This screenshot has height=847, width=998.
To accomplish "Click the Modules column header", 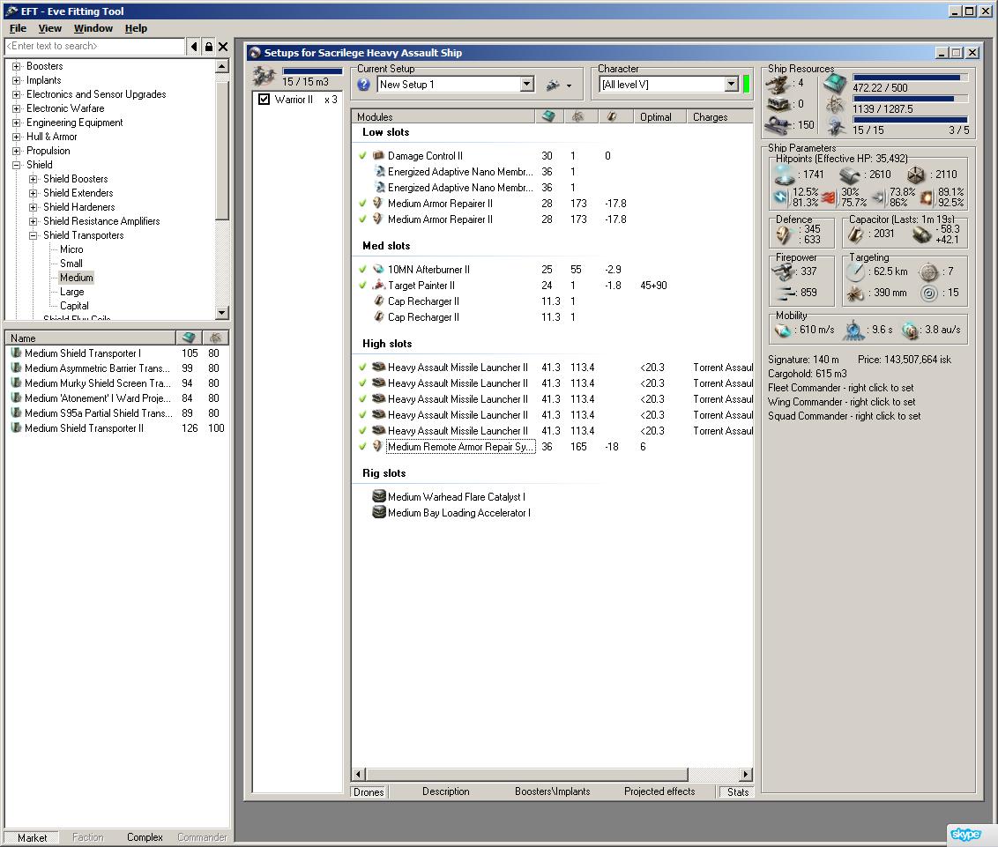I will click(443, 116).
